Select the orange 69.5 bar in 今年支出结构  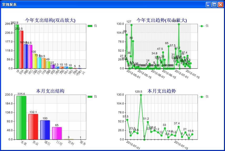(x=44, y=63)
